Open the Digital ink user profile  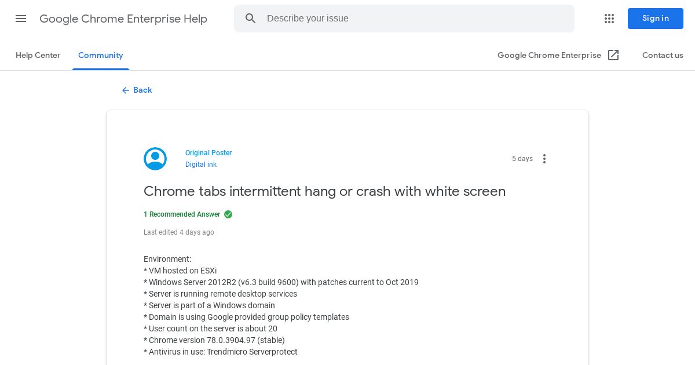click(x=201, y=165)
